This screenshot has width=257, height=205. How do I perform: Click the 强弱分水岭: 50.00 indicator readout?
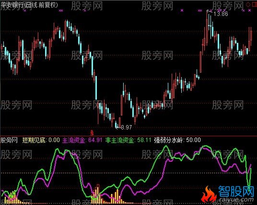coord(177,140)
